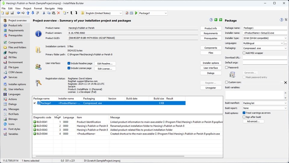Image resolution: width=289 pixels, height=163 pixels.
Task: Click the Save floppy disk icon
Action: point(12,13)
